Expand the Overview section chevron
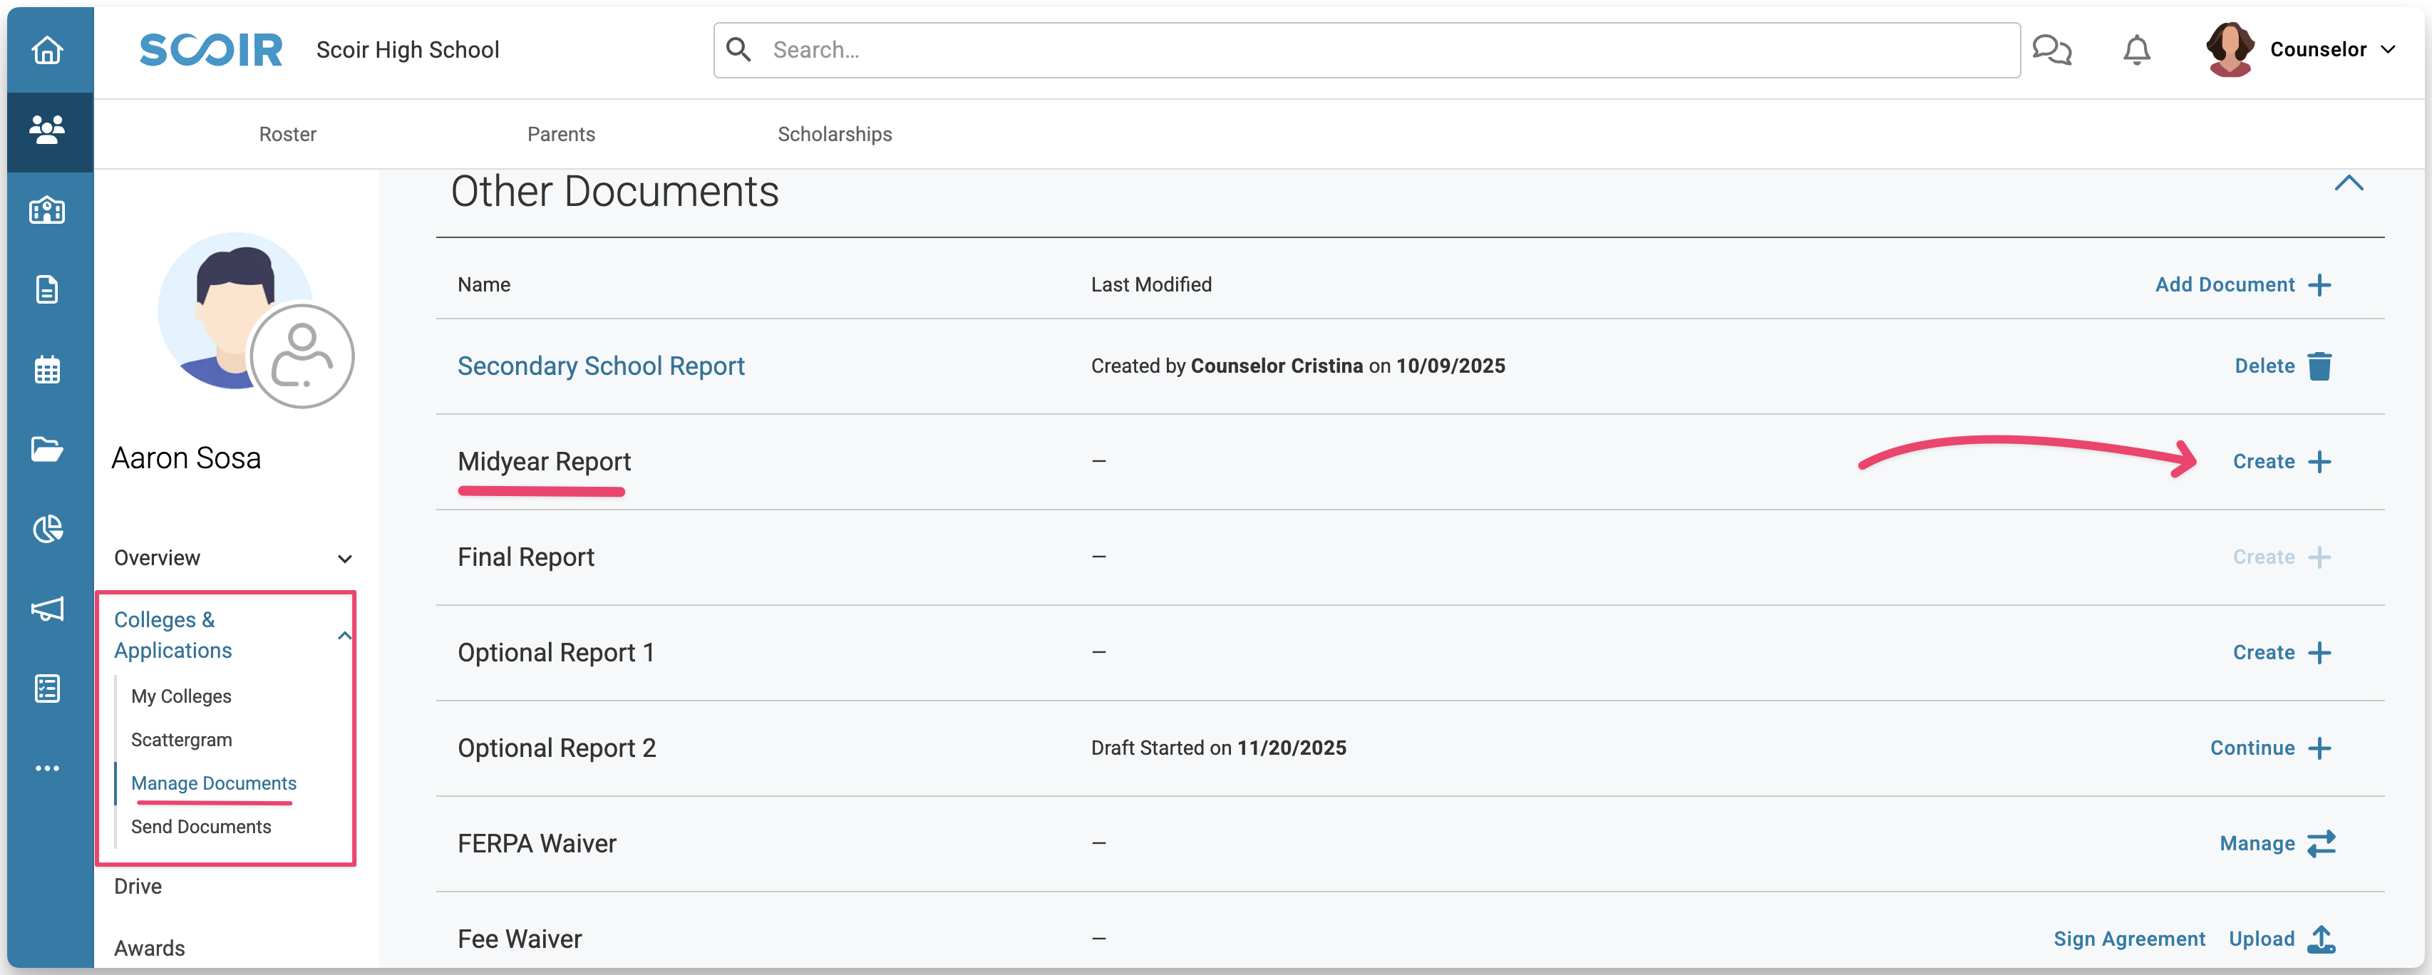Viewport: 2432px width, 975px height. coord(344,559)
